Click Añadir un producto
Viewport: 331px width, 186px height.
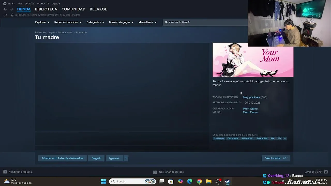pyautogui.click(x=18, y=172)
